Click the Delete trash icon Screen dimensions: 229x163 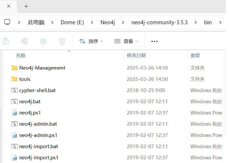(x=62, y=41)
